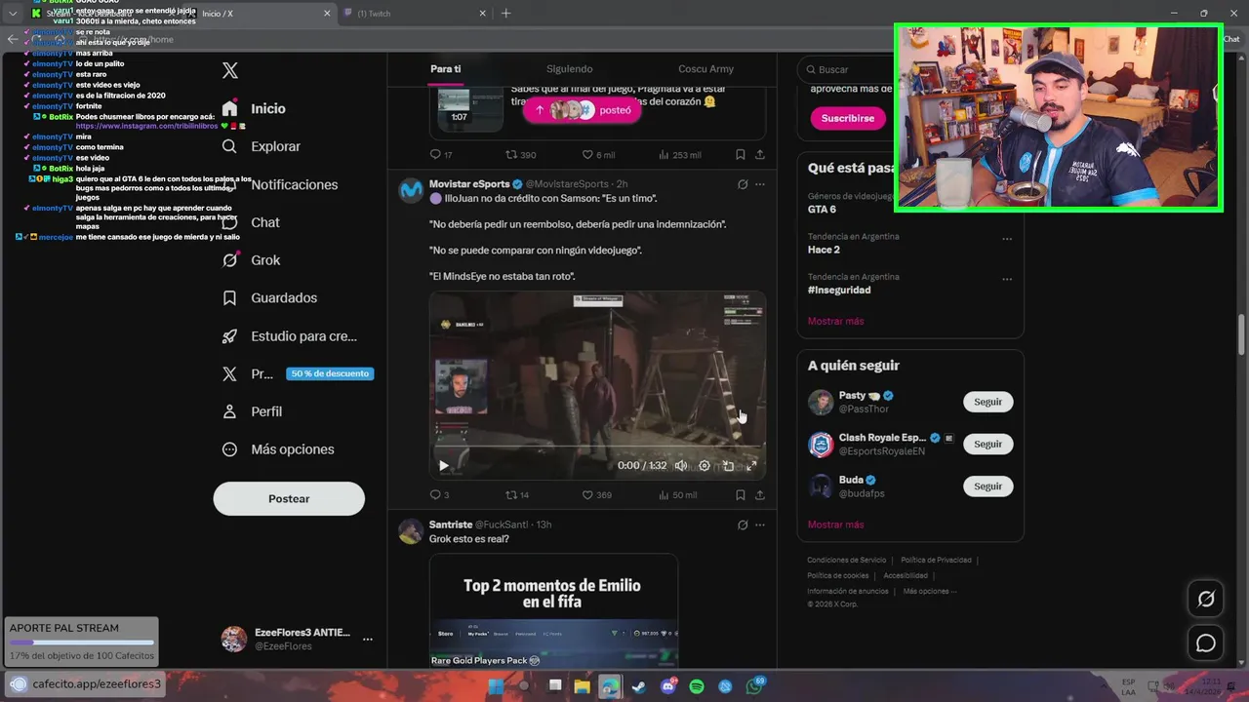Enter fullscreen on the video
This screenshot has width=1249, height=702.
(751, 466)
